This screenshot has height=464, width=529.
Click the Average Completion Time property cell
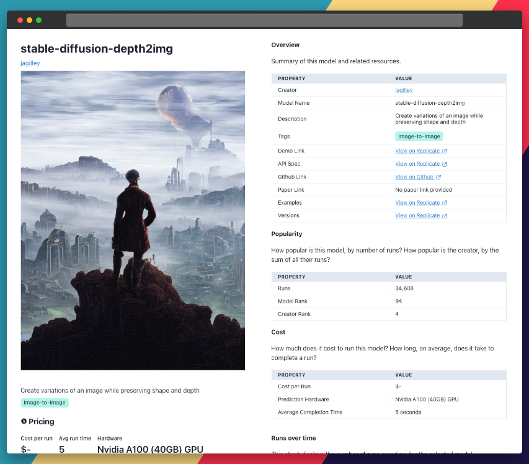tap(331, 413)
